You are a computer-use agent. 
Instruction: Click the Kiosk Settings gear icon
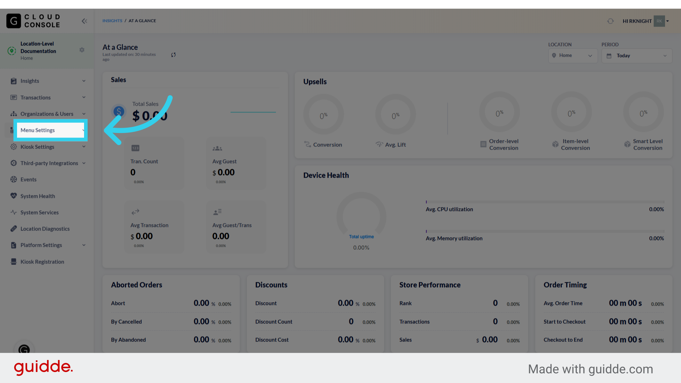(x=13, y=147)
